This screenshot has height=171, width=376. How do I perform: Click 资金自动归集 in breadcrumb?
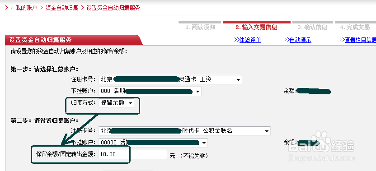(x=61, y=8)
